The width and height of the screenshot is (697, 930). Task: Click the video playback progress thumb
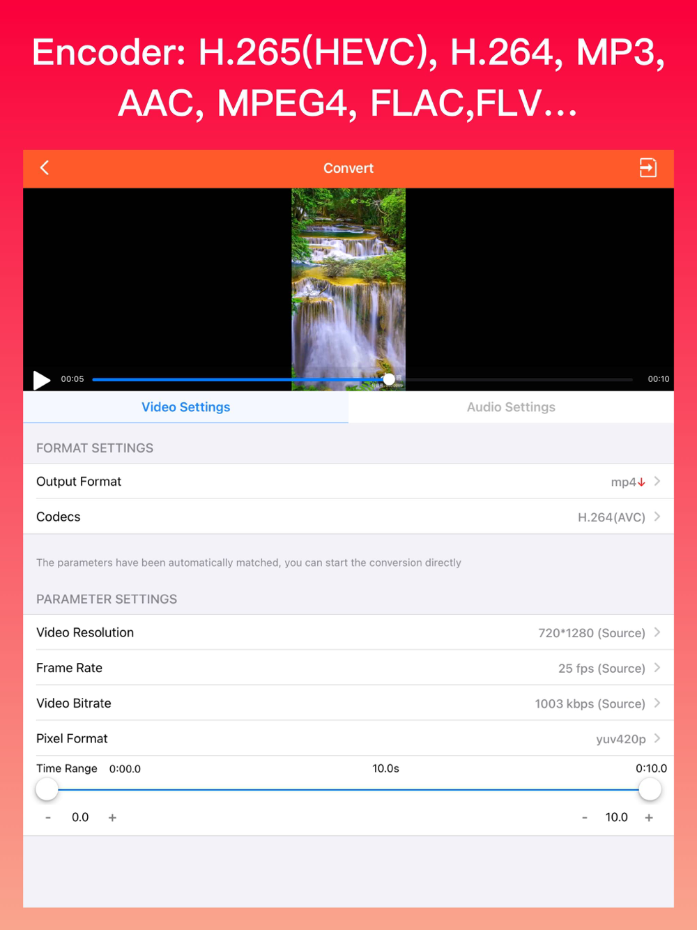point(389,379)
